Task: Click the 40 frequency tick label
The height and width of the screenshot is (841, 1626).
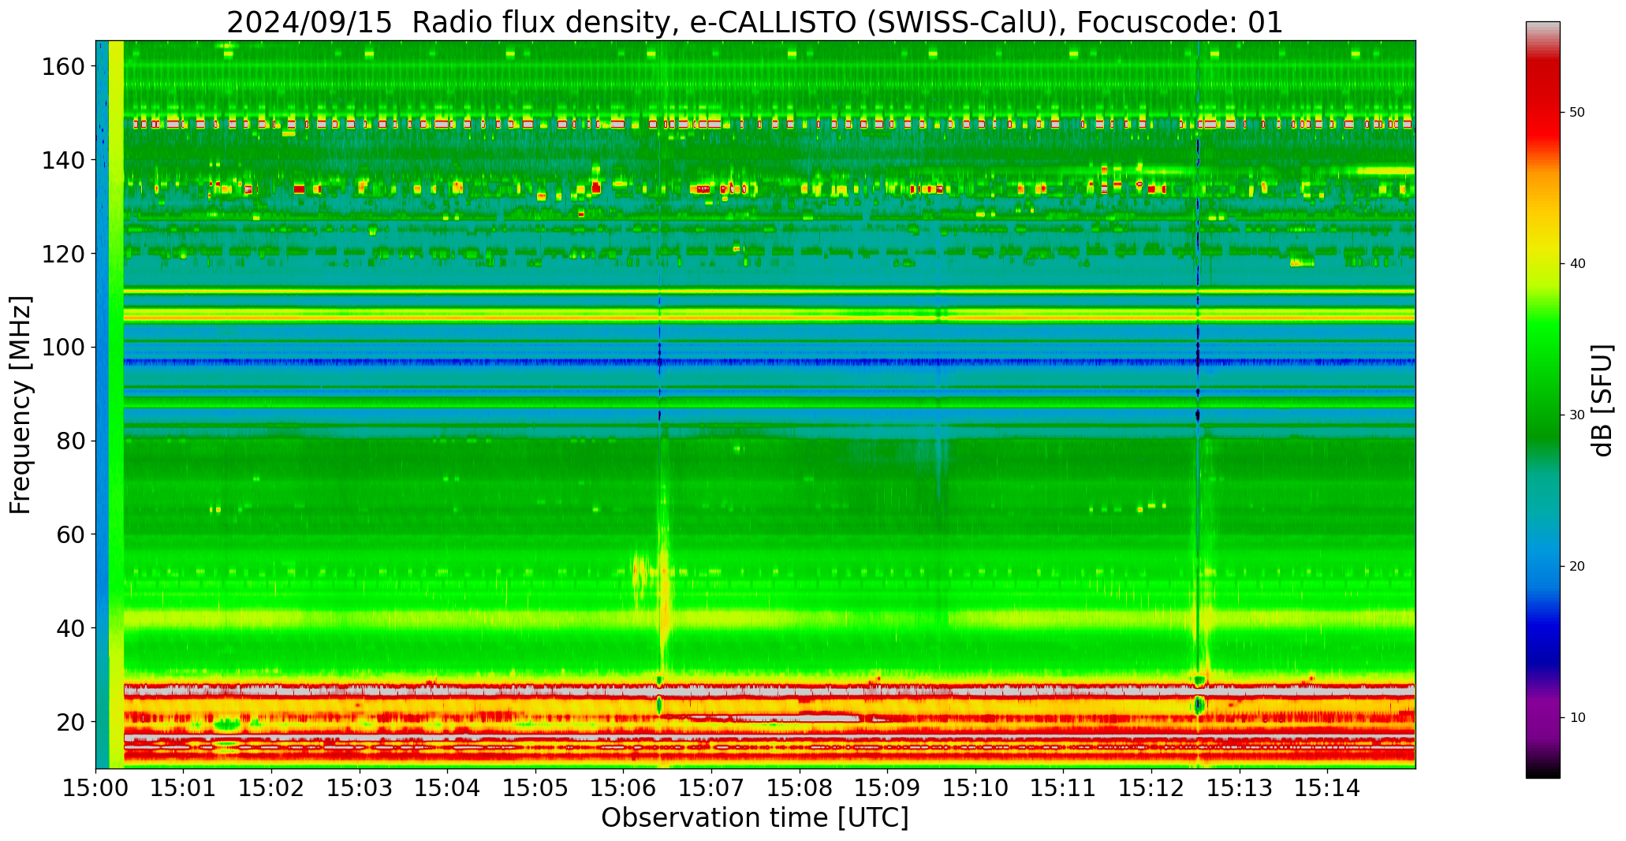Action: pyautogui.click(x=70, y=627)
